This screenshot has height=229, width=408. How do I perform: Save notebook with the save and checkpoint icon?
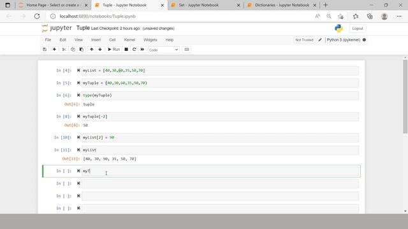(x=45, y=50)
